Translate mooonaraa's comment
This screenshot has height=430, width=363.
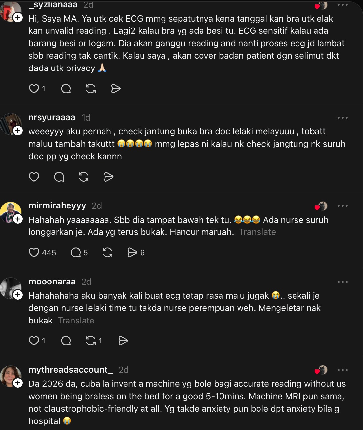point(76,321)
